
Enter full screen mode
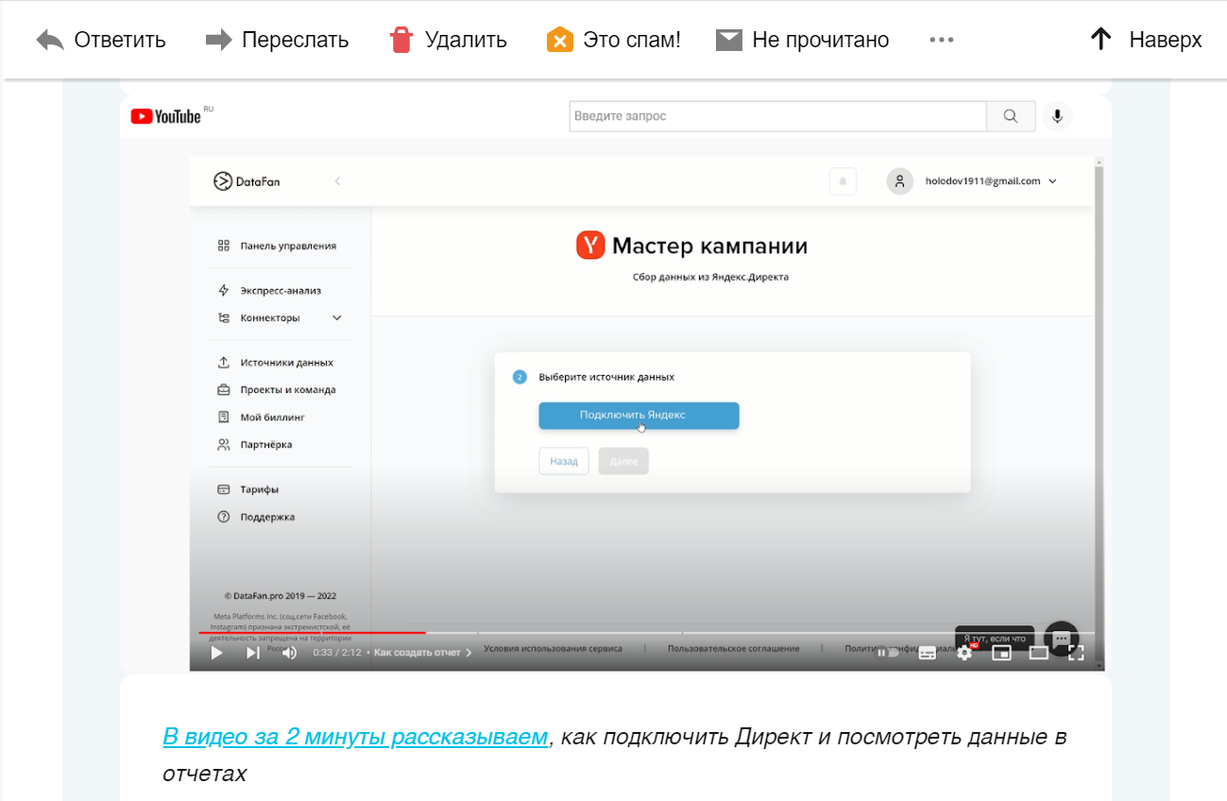(1076, 653)
